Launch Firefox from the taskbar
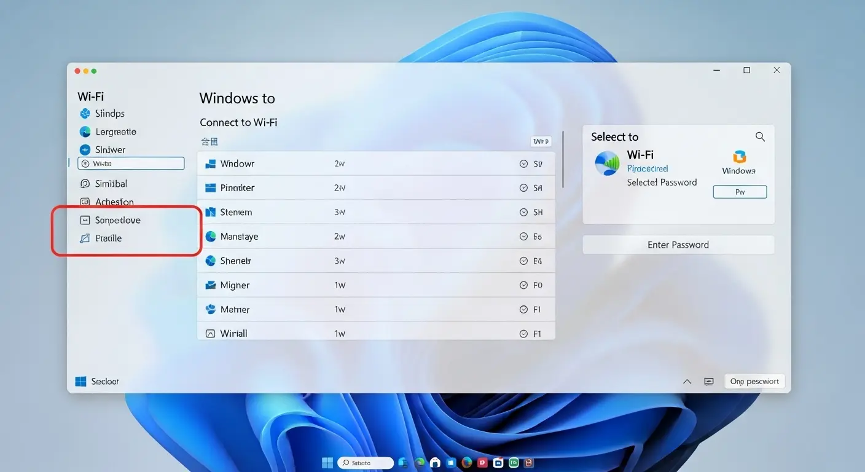This screenshot has width=865, height=472. 466,463
